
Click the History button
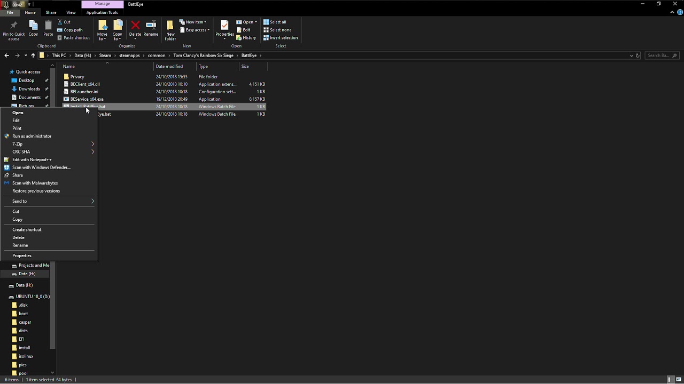(x=246, y=38)
